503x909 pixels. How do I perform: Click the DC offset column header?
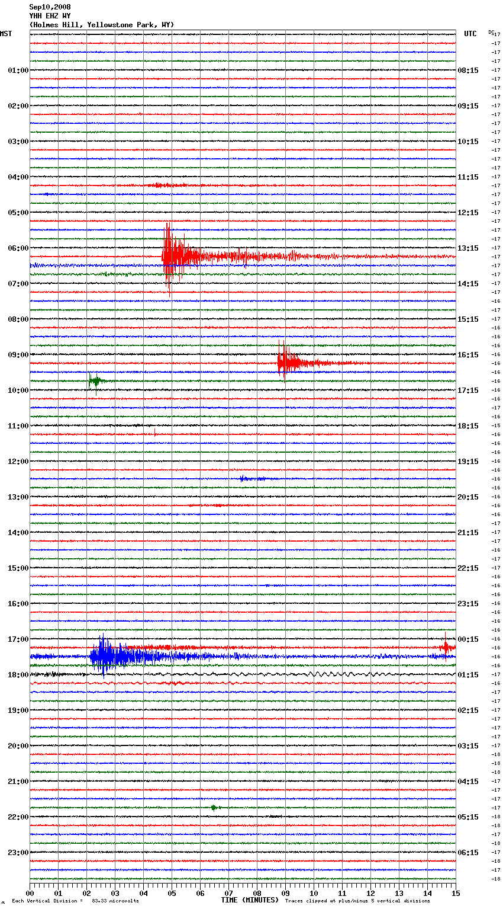tap(491, 32)
